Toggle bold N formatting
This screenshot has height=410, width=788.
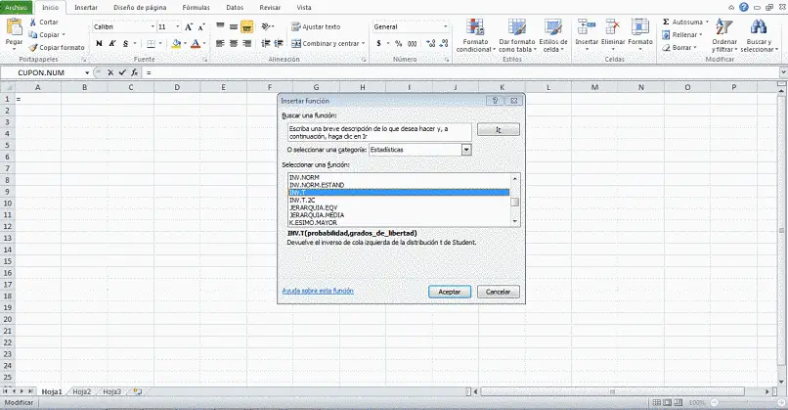tap(99, 44)
